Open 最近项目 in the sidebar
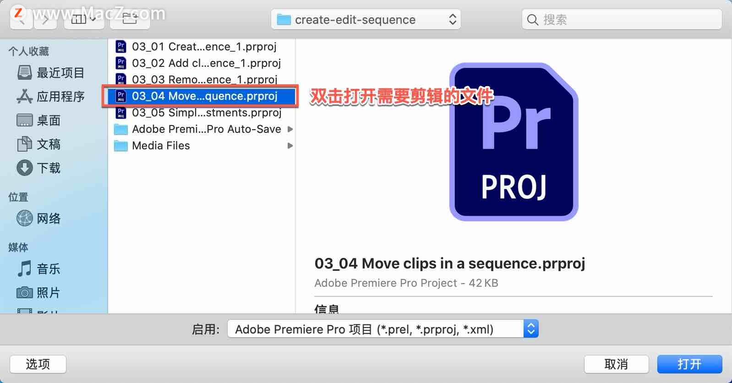The height and width of the screenshot is (383, 732). [x=50, y=73]
